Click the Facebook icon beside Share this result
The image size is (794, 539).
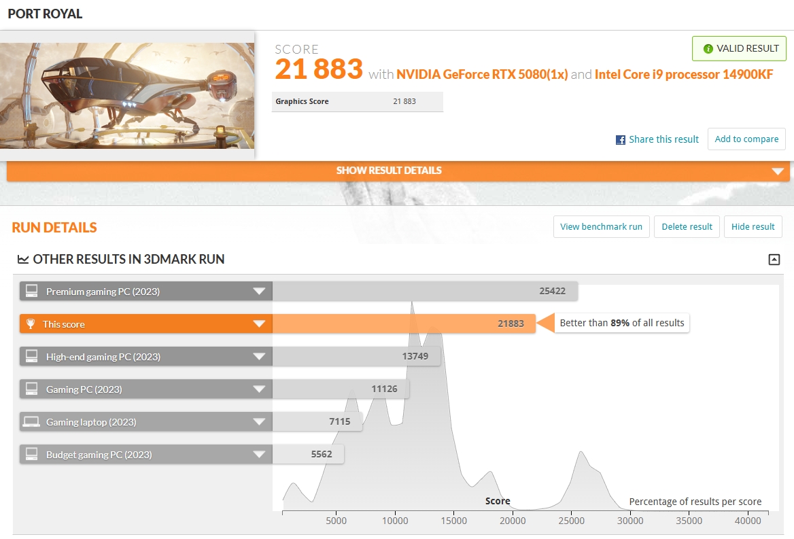[620, 139]
